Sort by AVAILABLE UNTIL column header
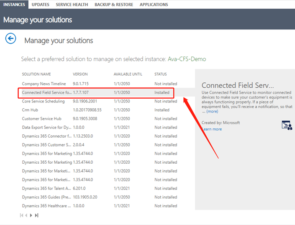The image size is (295, 225). [128, 74]
